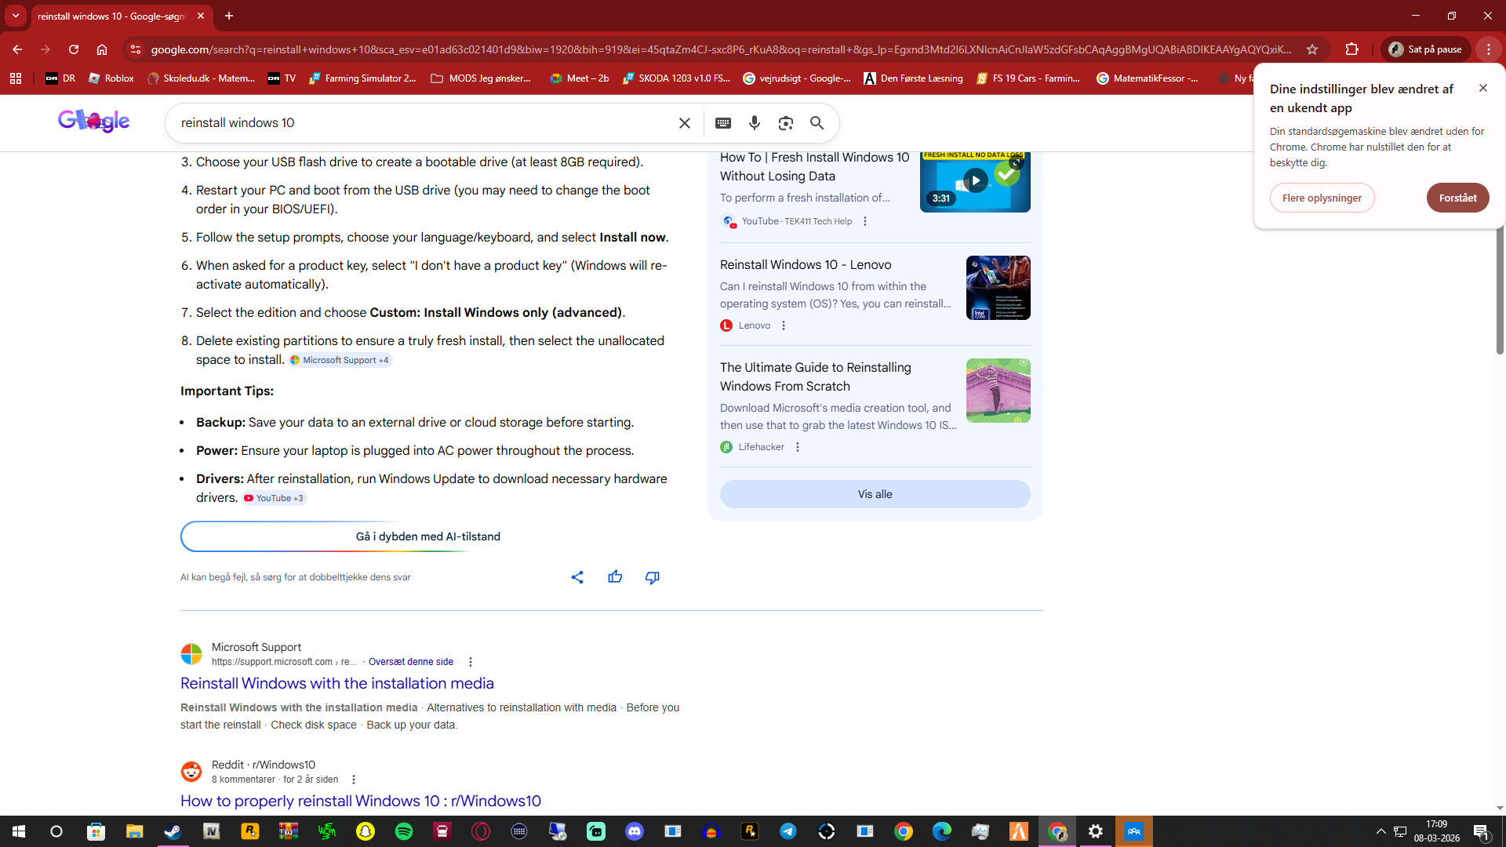
Task: Expand the Microsoft Support +4 sources chip
Action: coord(340,360)
